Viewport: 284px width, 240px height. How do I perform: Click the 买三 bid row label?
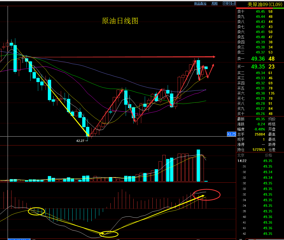[241, 78]
